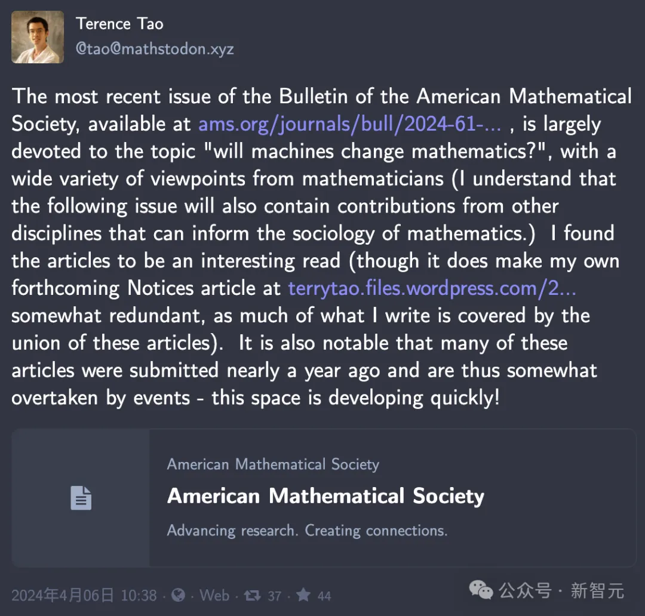Click the Terence Tao display name
The height and width of the screenshot is (616, 645).
tap(119, 24)
